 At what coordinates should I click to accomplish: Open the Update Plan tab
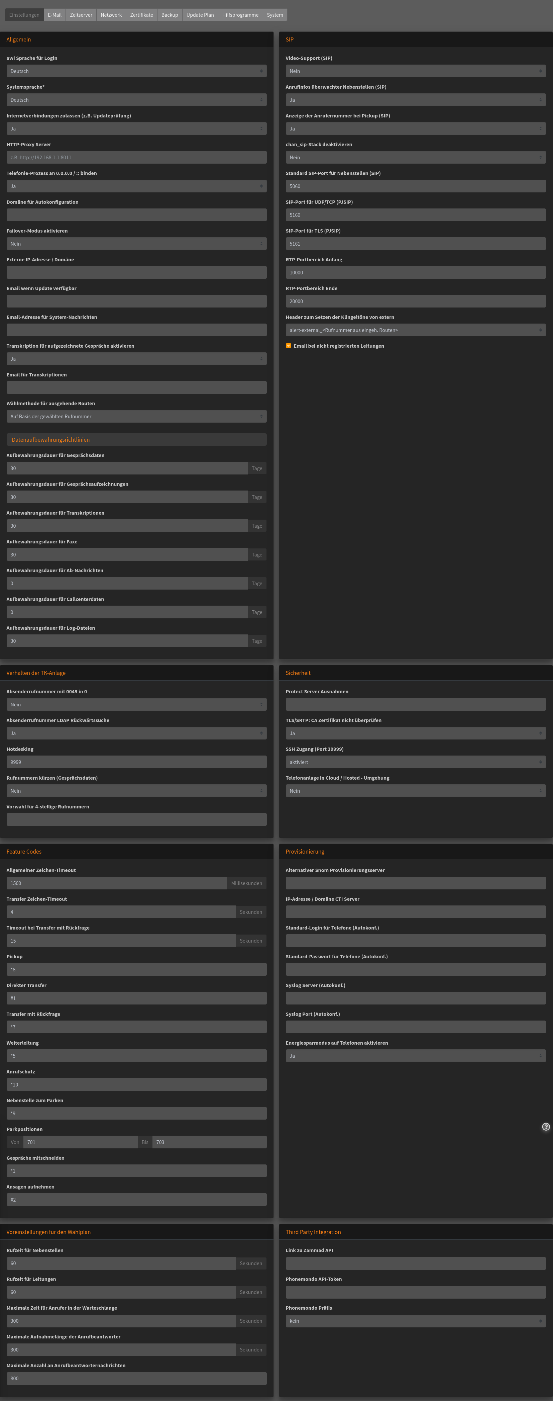[200, 15]
